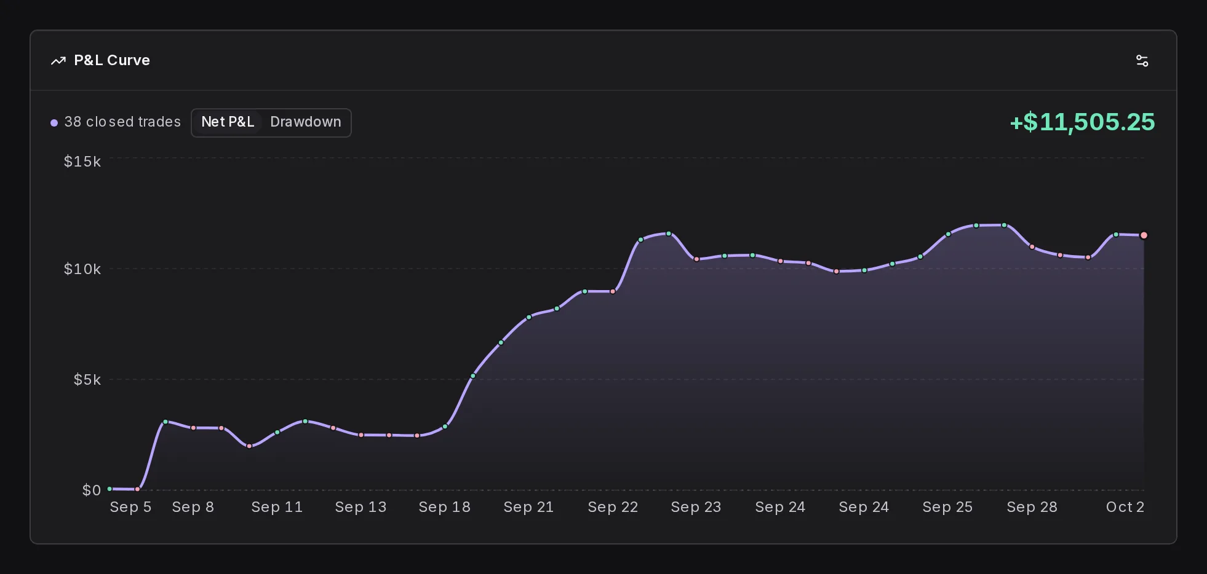Click the Sep 22 date label
1207x574 pixels.
(x=613, y=507)
